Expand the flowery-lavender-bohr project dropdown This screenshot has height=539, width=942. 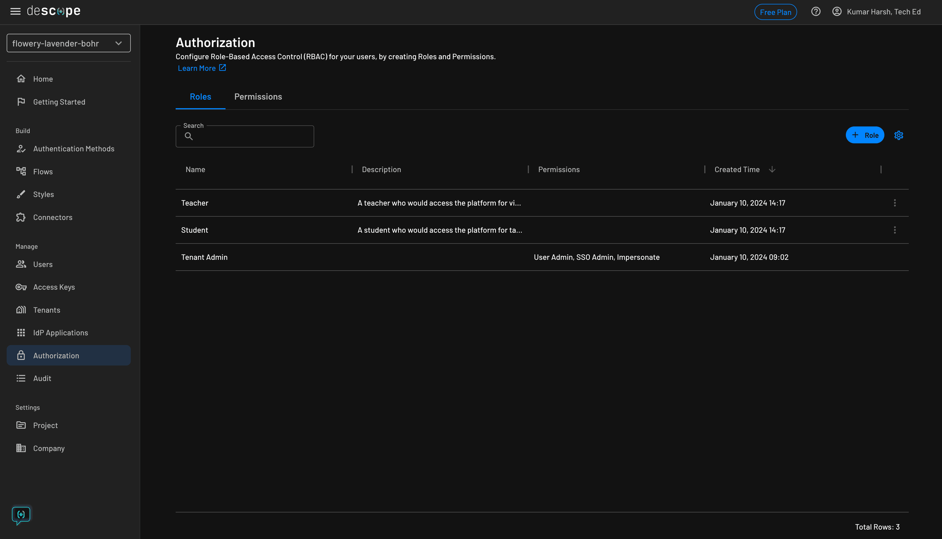coord(68,43)
